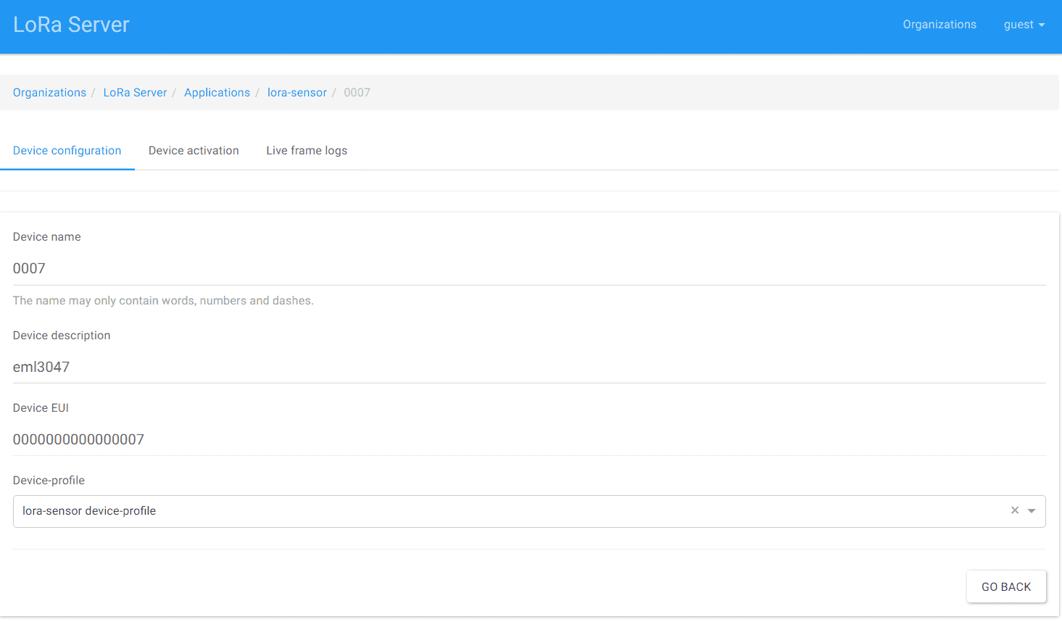The height and width of the screenshot is (622, 1062).
Task: Switch to the Device activation tab
Action: (194, 151)
